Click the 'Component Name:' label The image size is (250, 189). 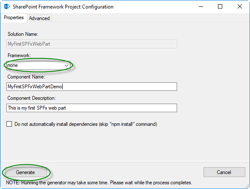click(x=26, y=77)
